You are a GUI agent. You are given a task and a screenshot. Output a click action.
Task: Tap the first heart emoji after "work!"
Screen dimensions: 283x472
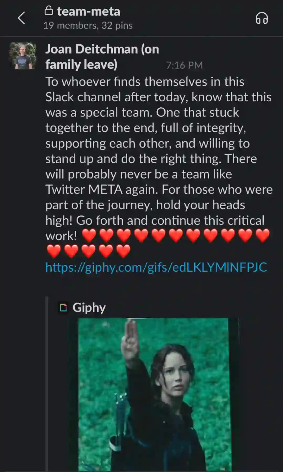pos(89,235)
